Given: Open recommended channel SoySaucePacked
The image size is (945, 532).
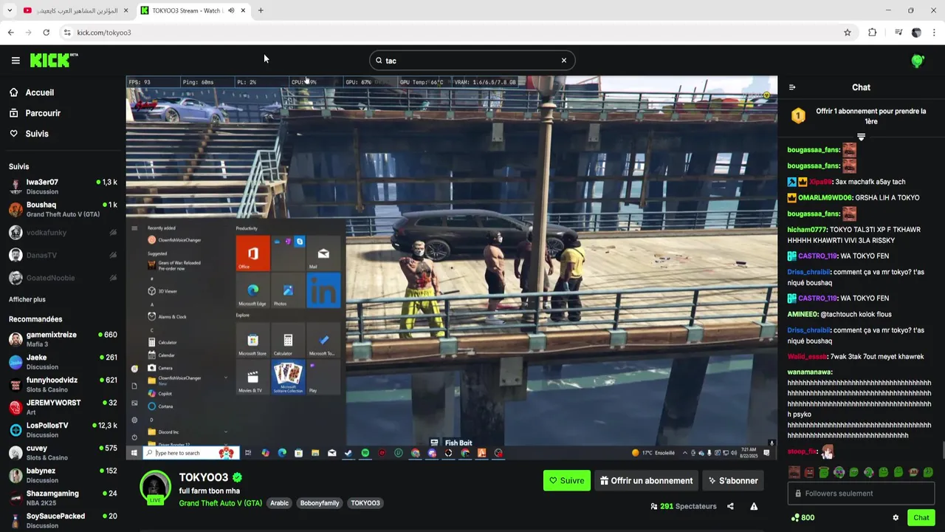Looking at the screenshot, I should click(x=63, y=521).
